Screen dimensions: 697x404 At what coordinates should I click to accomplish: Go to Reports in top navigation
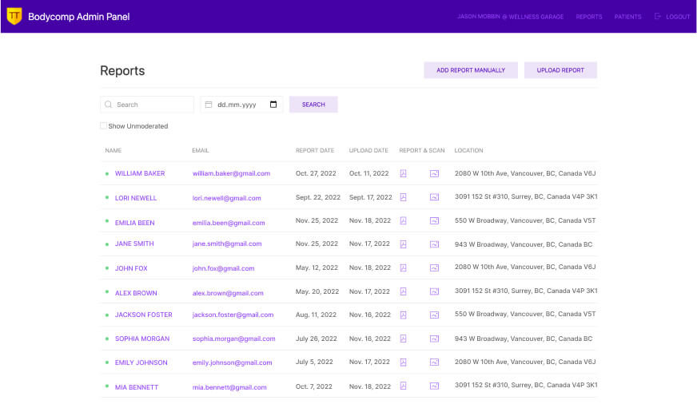[x=589, y=17]
